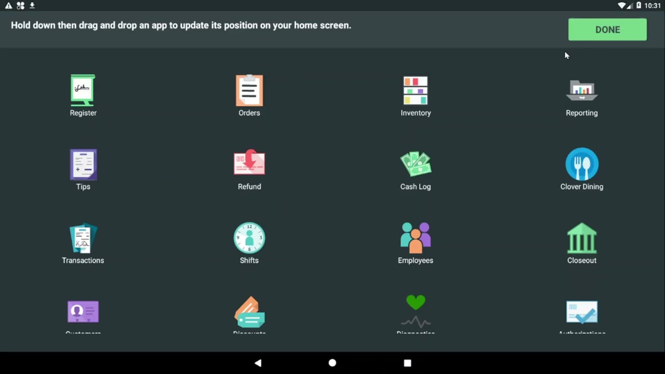Select the Shifts clock icon

[x=249, y=238]
